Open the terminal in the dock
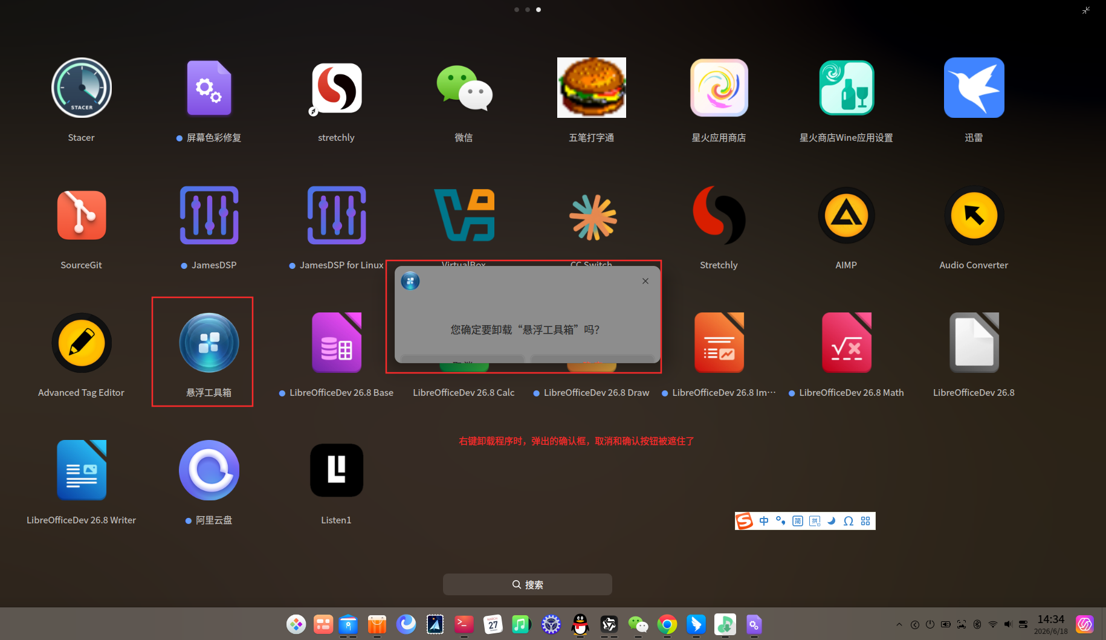Viewport: 1106px width, 640px height. tap(464, 624)
